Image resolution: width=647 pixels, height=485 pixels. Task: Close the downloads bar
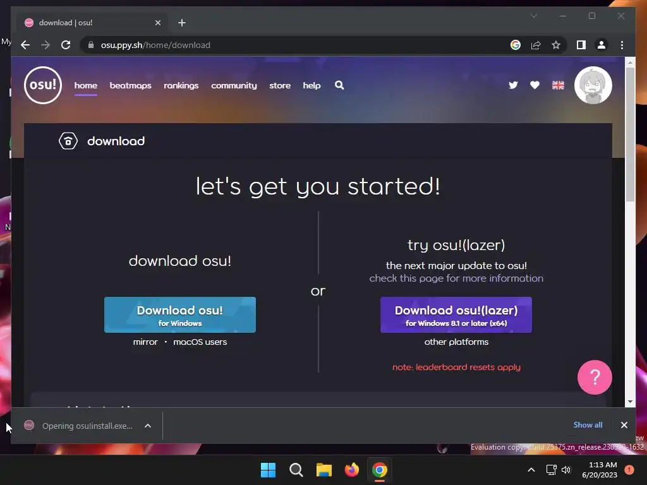624,425
